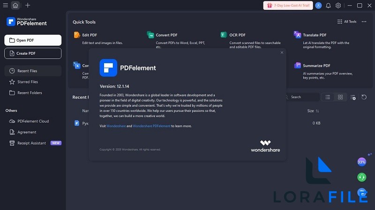Screen dimensions: 375x210
Task: Launch the Convert PDF quick tool
Action: [x=177, y=40]
